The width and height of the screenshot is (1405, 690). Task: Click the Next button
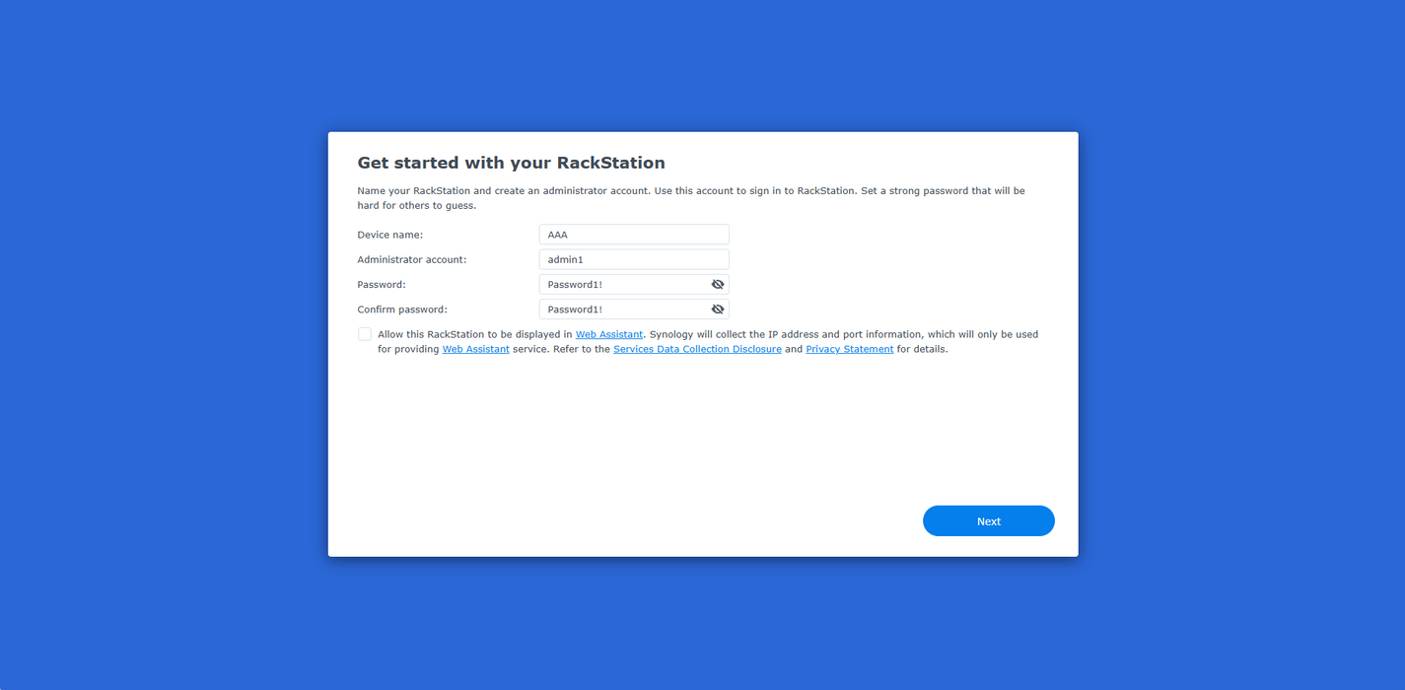pyautogui.click(x=988, y=521)
